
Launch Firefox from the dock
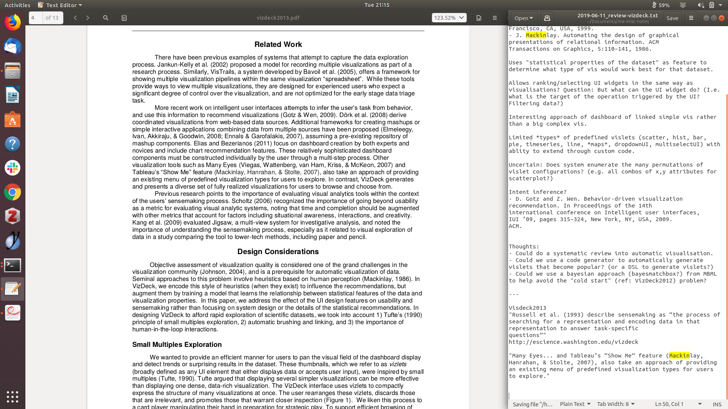(13, 23)
